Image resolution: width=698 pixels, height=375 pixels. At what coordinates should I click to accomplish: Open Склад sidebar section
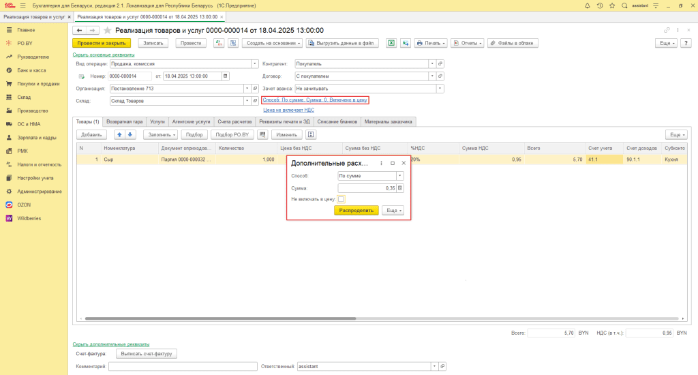(x=24, y=97)
